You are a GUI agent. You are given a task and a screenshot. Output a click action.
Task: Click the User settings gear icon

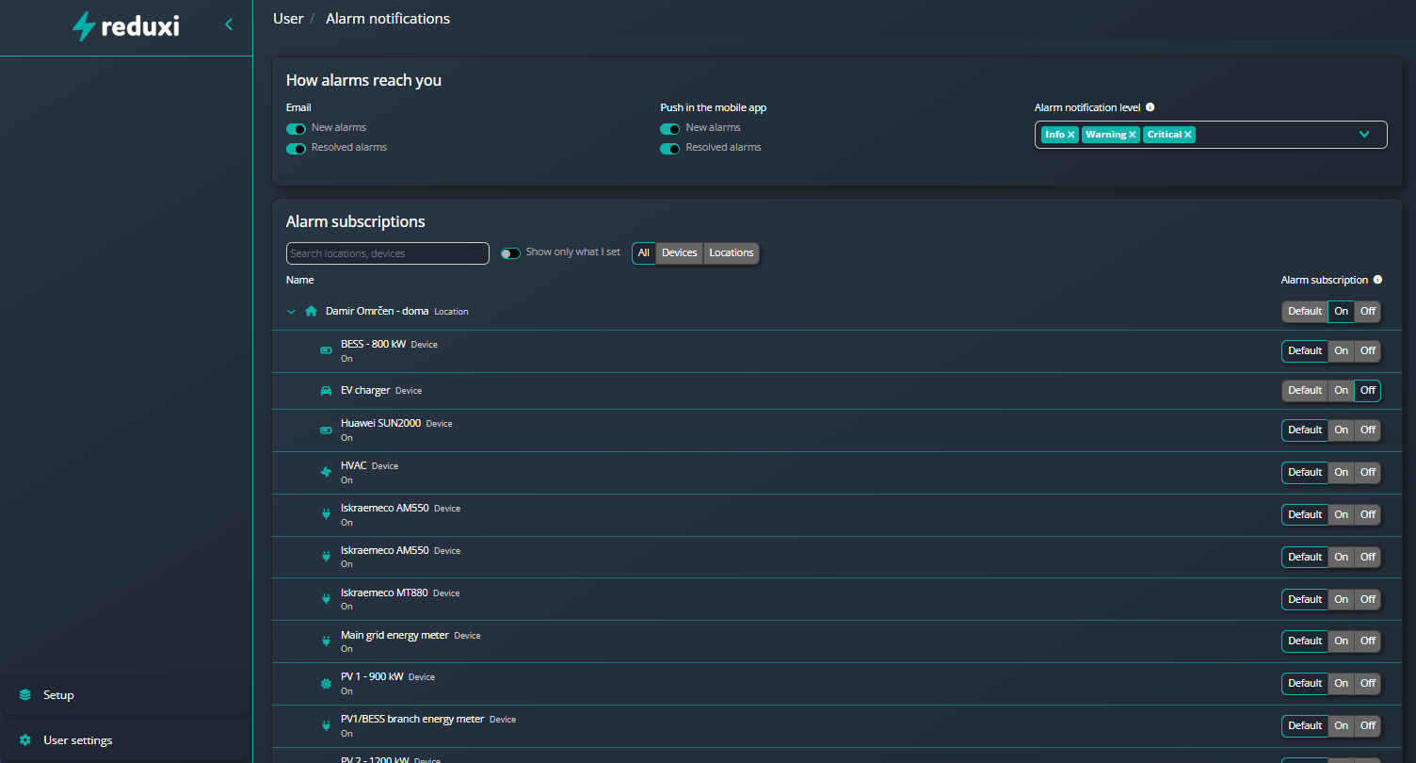click(25, 740)
